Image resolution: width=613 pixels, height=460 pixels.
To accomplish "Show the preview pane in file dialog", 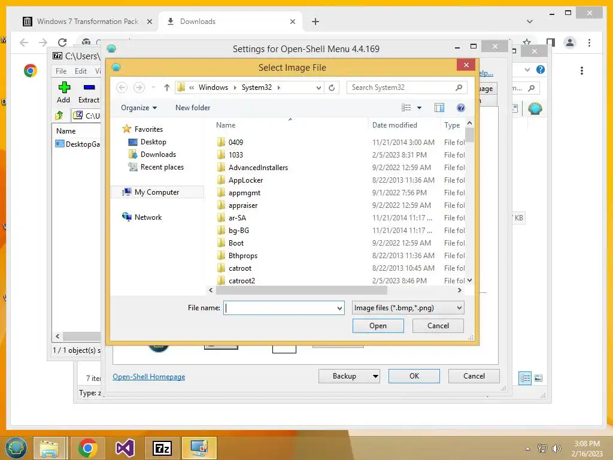I will click(439, 108).
